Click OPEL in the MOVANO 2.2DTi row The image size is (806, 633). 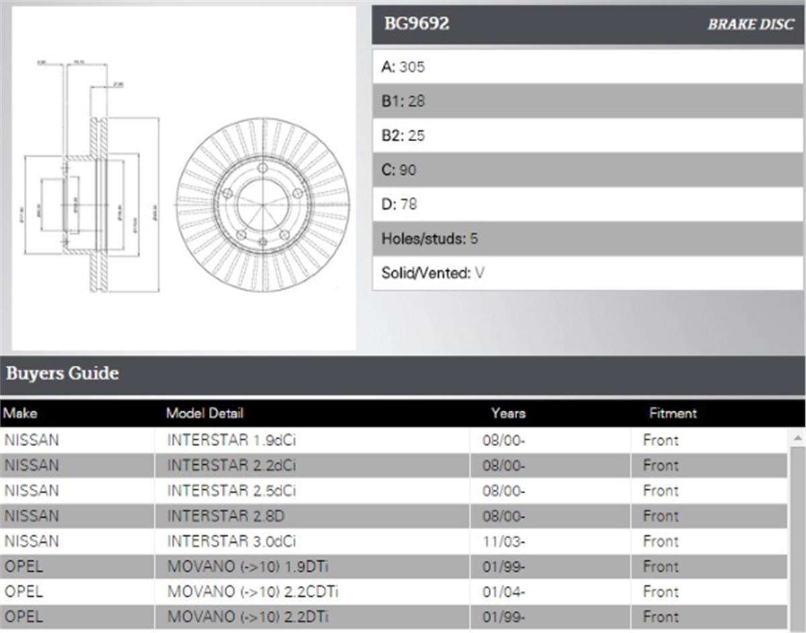[x=24, y=617]
